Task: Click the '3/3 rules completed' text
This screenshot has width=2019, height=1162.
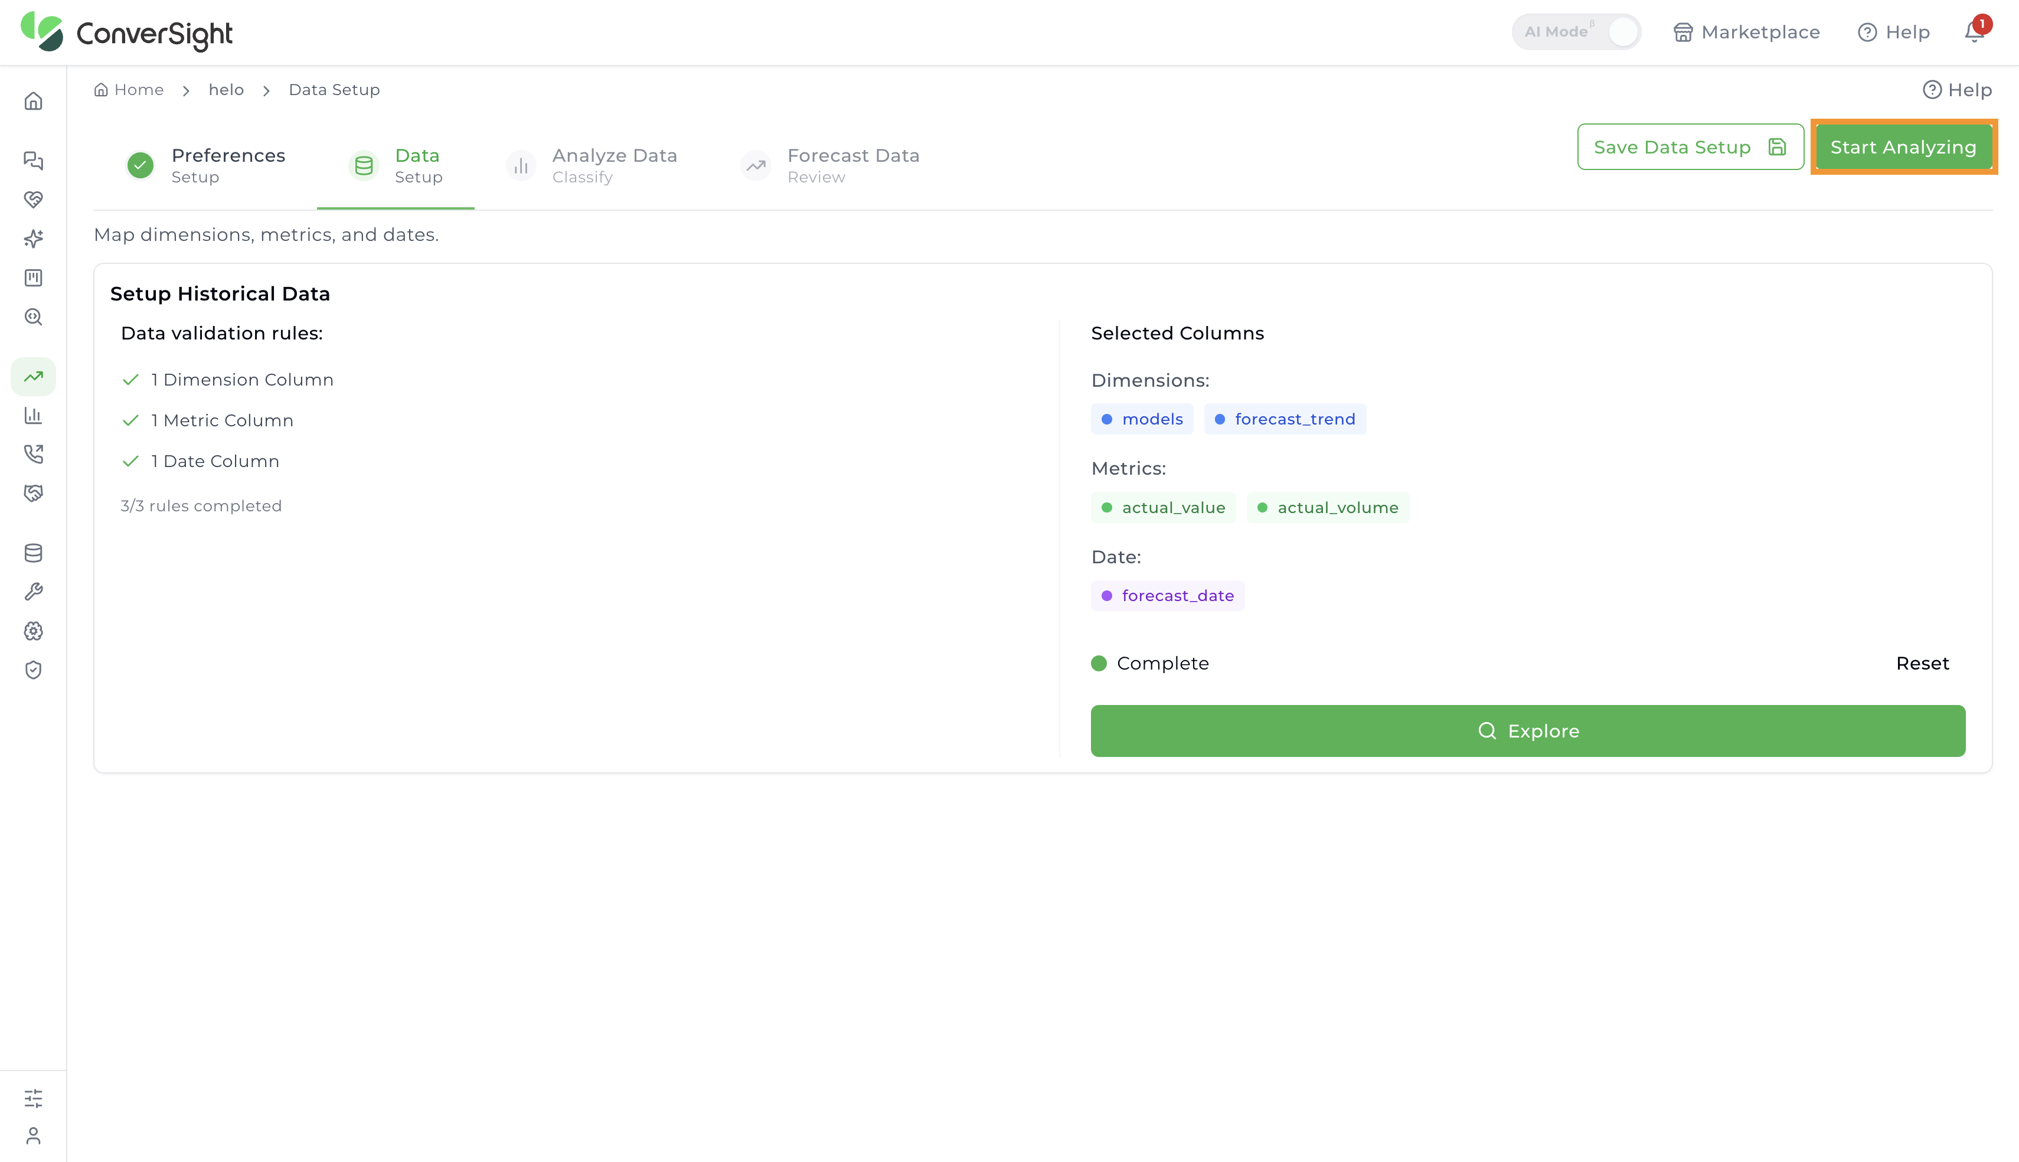Action: (201, 506)
